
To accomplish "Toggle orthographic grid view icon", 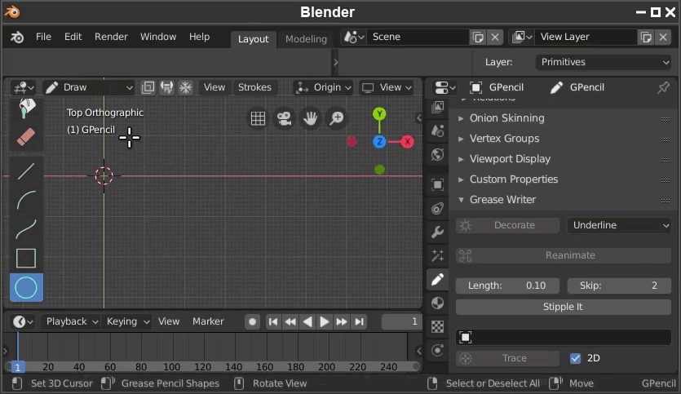I will (x=258, y=118).
